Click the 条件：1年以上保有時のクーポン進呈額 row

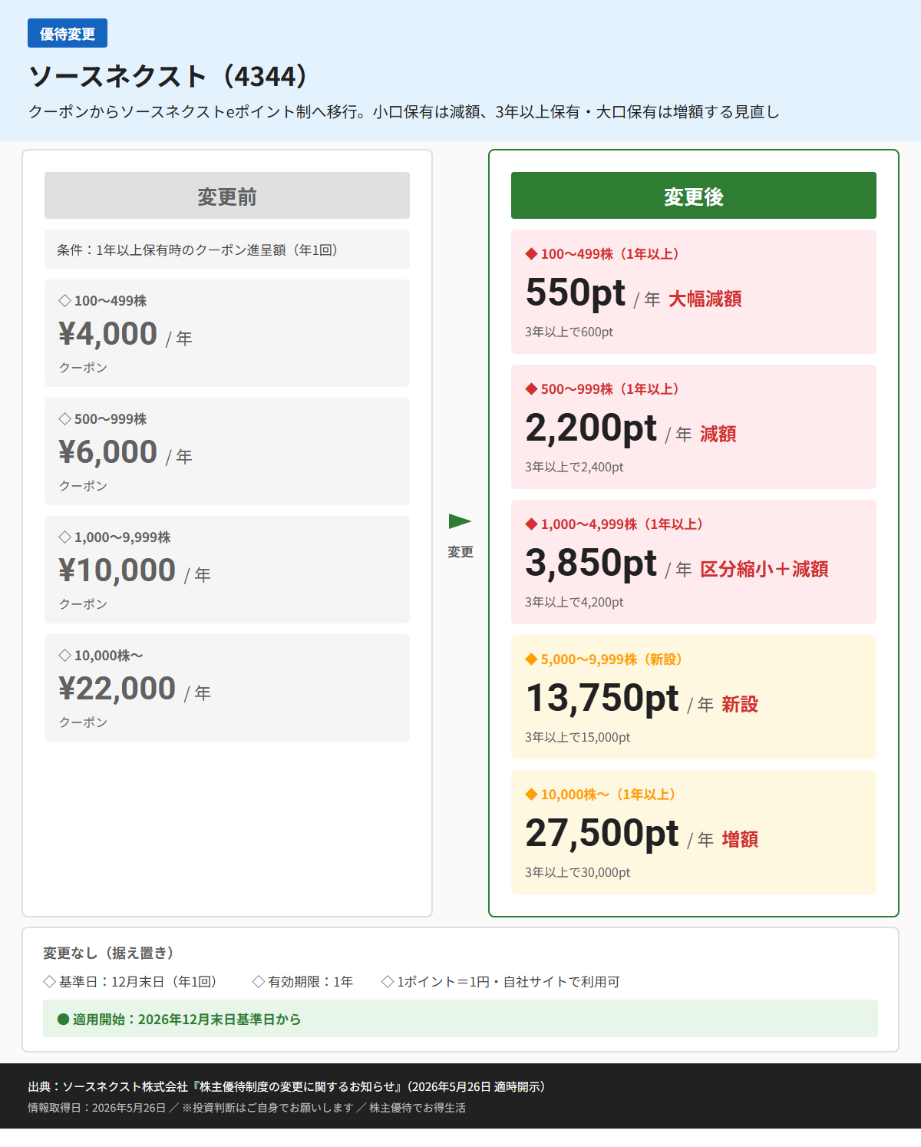point(227,250)
